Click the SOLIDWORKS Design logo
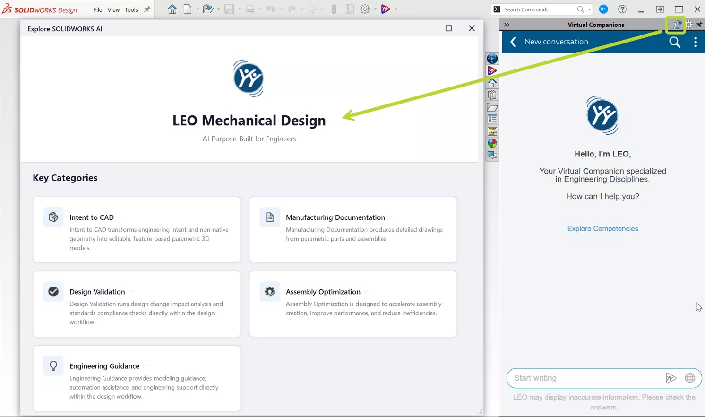 (x=40, y=9)
